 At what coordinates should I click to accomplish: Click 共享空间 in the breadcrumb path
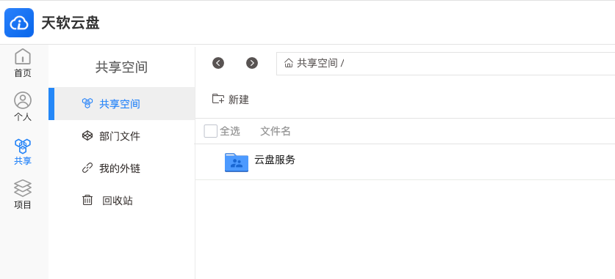pos(317,63)
